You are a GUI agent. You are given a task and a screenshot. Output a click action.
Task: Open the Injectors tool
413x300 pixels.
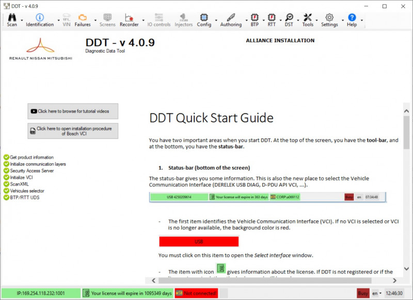[x=184, y=20]
